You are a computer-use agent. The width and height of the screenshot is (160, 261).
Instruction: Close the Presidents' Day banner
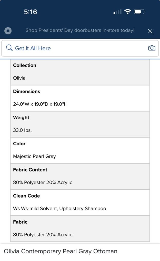pyautogui.click(x=150, y=31)
